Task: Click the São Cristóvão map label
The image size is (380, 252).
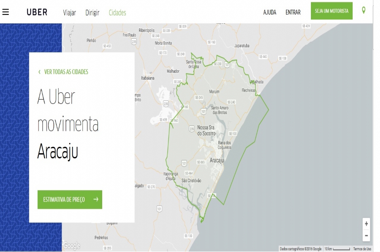Action: click(x=191, y=181)
